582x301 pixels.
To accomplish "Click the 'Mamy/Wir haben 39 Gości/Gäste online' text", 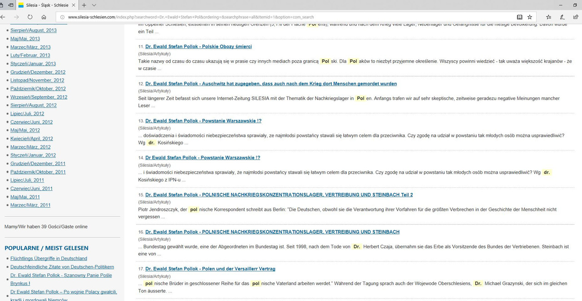I will [x=46, y=227].
